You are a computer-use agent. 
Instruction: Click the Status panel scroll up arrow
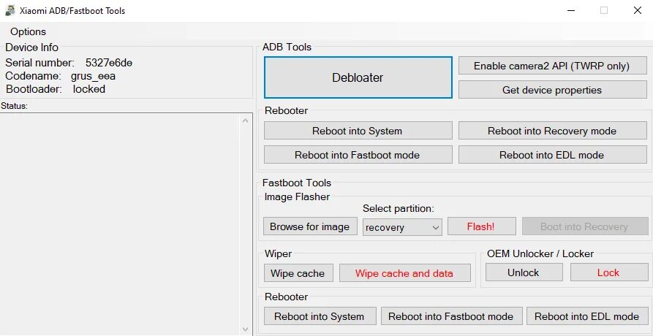coord(245,121)
